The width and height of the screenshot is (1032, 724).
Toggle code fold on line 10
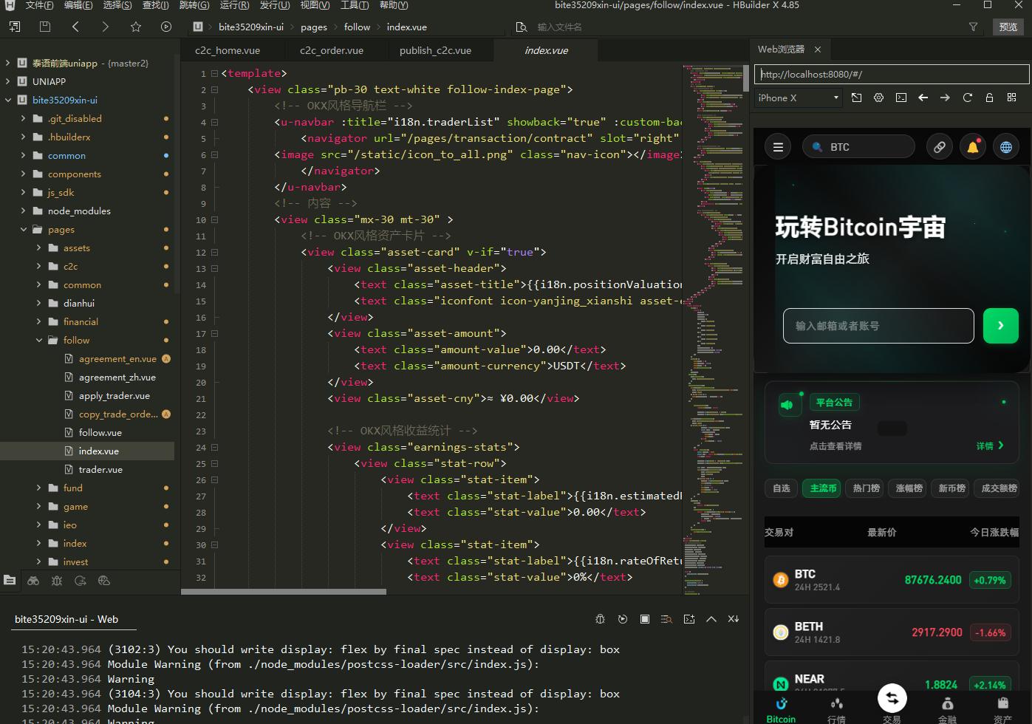point(215,220)
